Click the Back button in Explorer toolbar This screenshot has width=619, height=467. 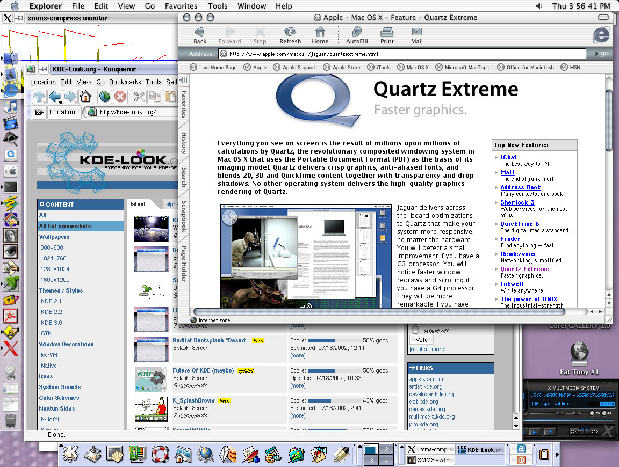[200, 35]
